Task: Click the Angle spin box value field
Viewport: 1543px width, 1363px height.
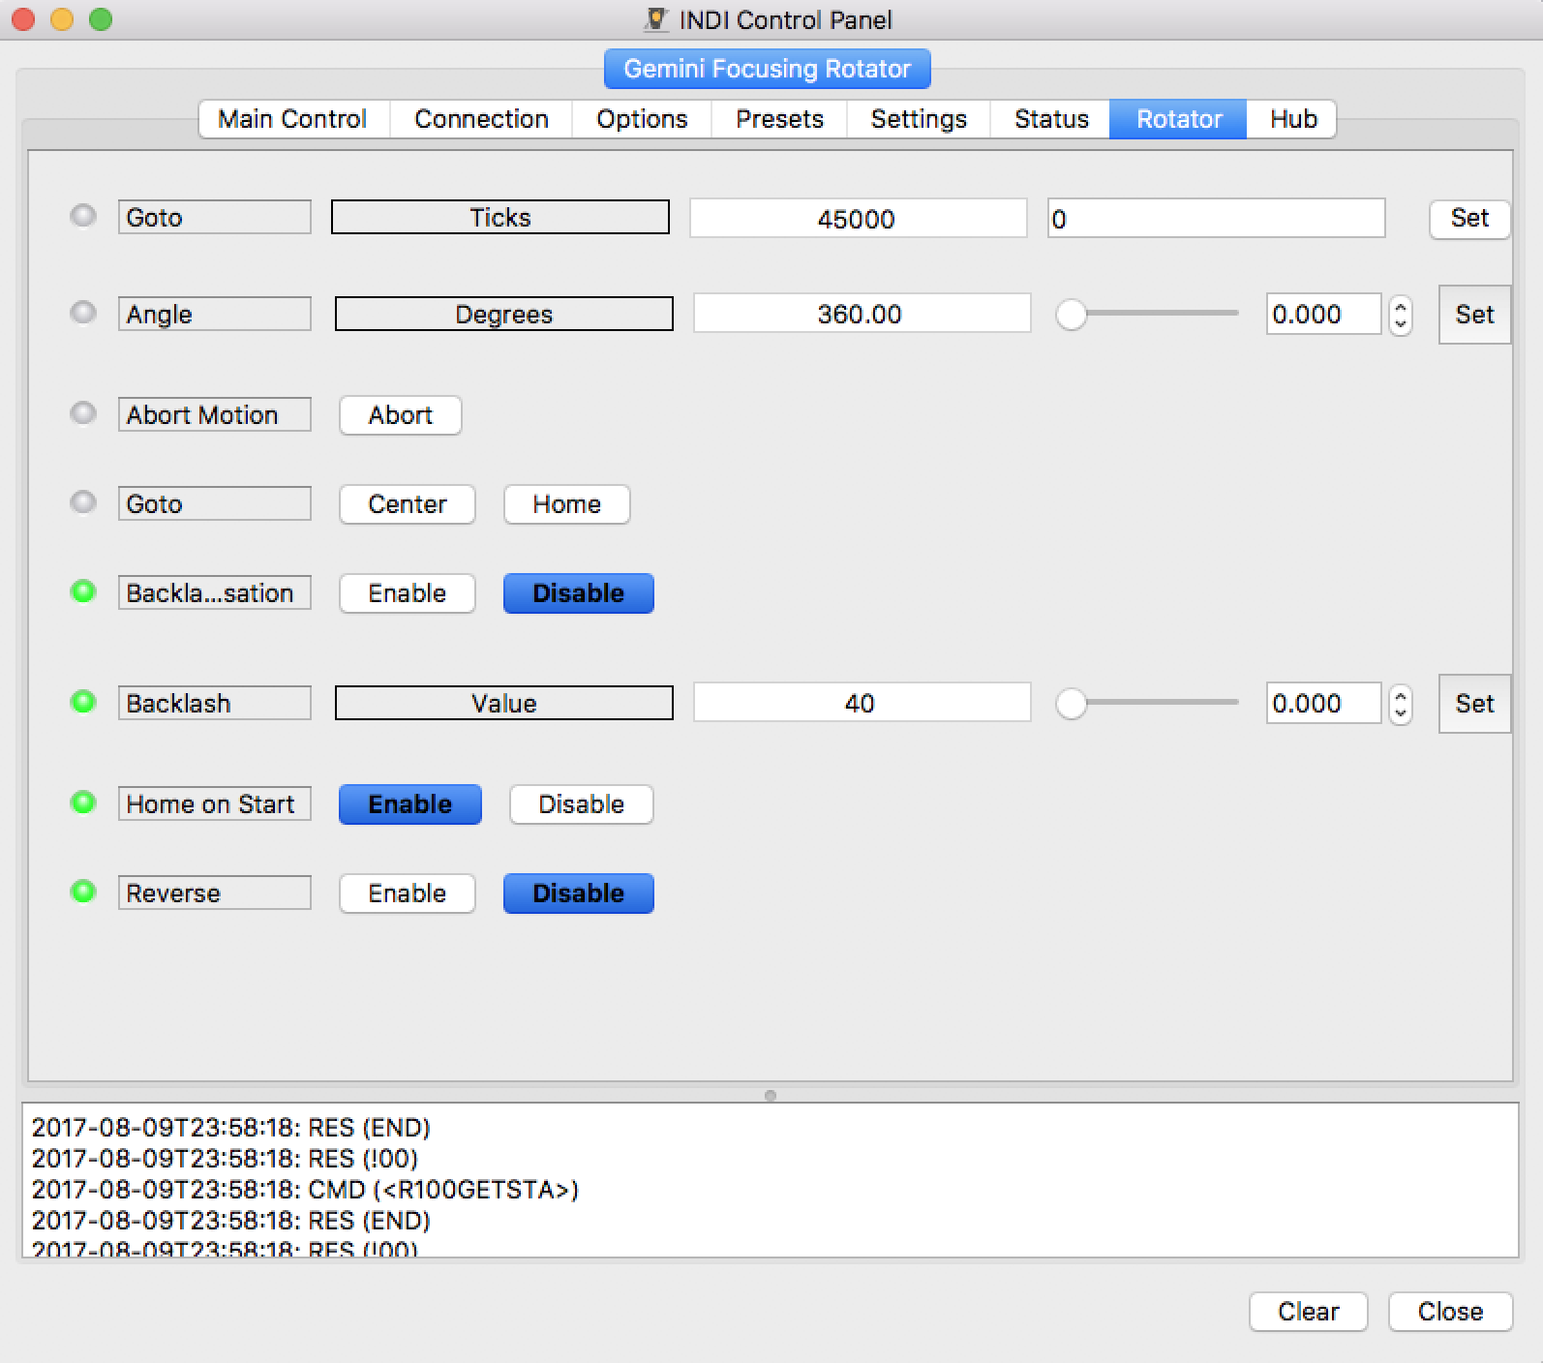Action: pyautogui.click(x=1323, y=315)
